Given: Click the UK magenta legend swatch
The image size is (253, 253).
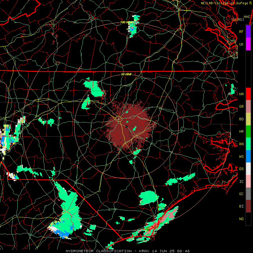Looking at the screenshot, I should point(248,44).
